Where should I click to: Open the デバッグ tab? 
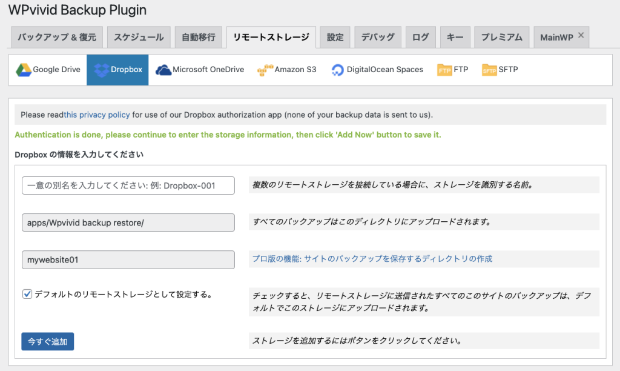click(378, 38)
